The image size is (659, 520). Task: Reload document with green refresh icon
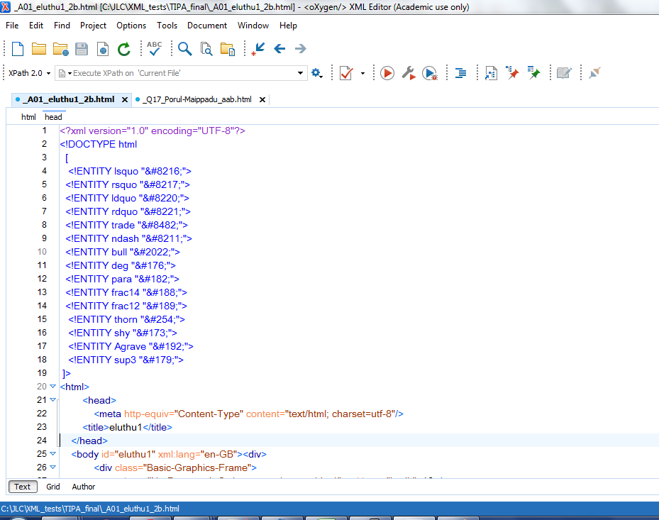coord(124,49)
